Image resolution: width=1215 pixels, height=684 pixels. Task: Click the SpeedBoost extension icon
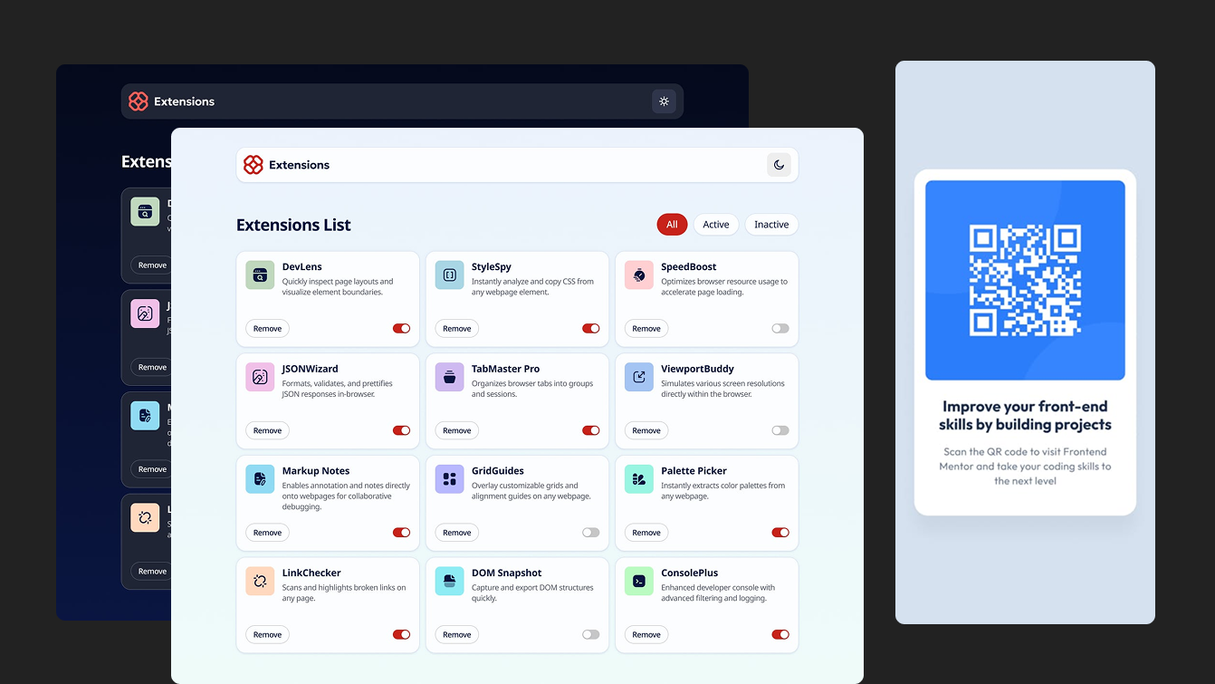pos(638,275)
